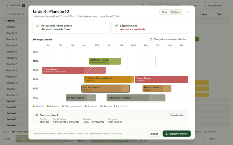Image resolution: width=233 pixels, height=145 pixels.
Task: Click the Récolte hatched legend swatch
Action: 101,106
